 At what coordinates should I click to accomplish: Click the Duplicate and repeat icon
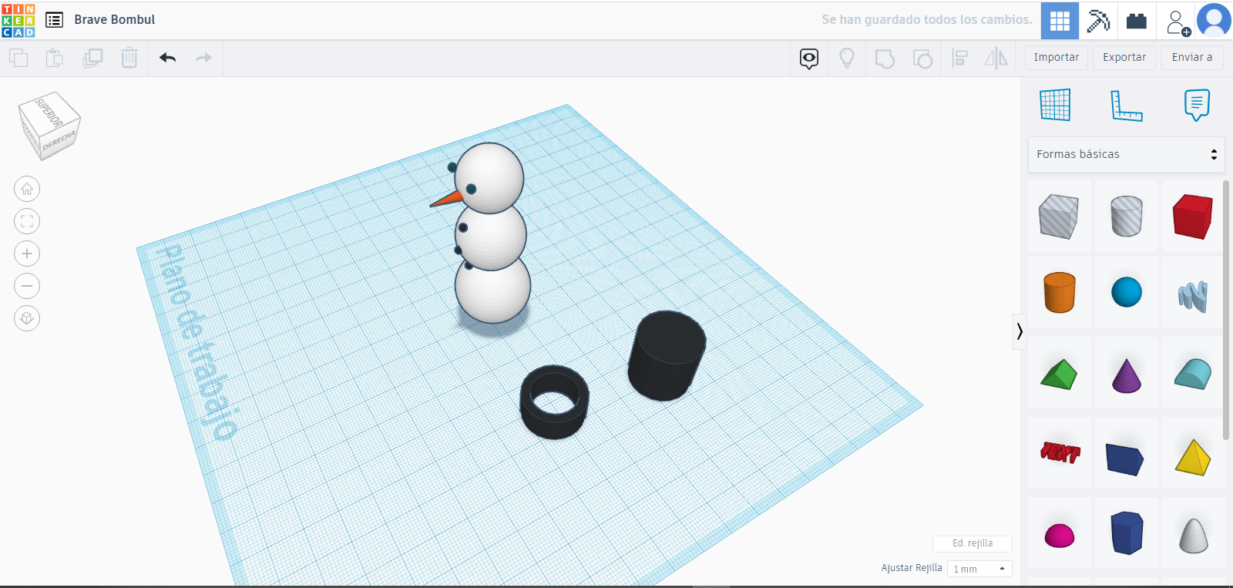pos(92,58)
